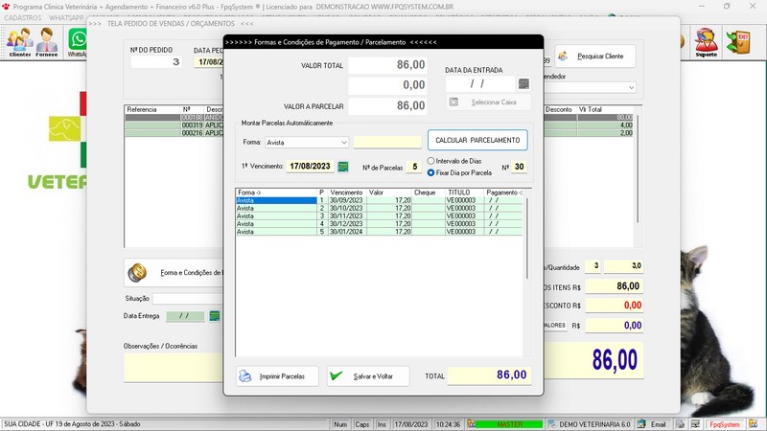Open calendar next to 1º Vencimento date

tap(343, 167)
